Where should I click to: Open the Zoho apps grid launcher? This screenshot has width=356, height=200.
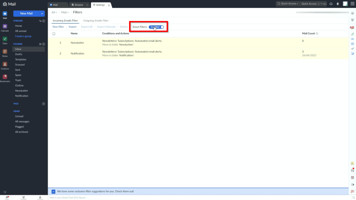click(352, 3)
